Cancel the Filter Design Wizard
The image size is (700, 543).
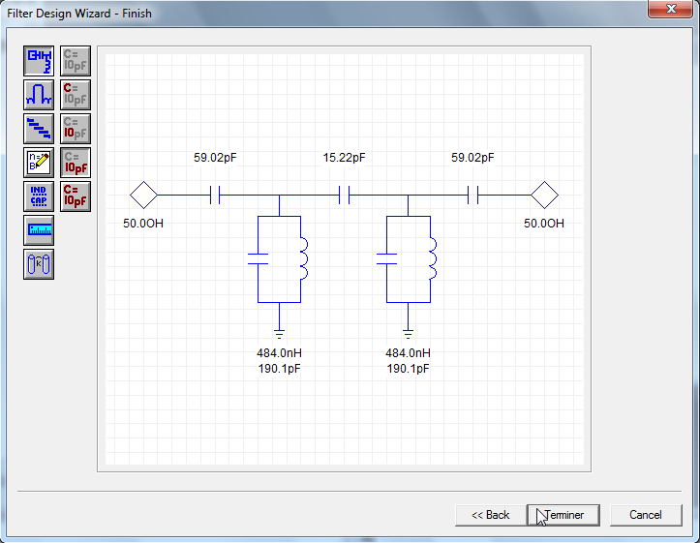[645, 515]
